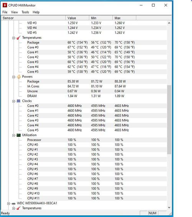
Task: Select the CPU #0 row
Action: pyautogui.click(x=97, y=145)
